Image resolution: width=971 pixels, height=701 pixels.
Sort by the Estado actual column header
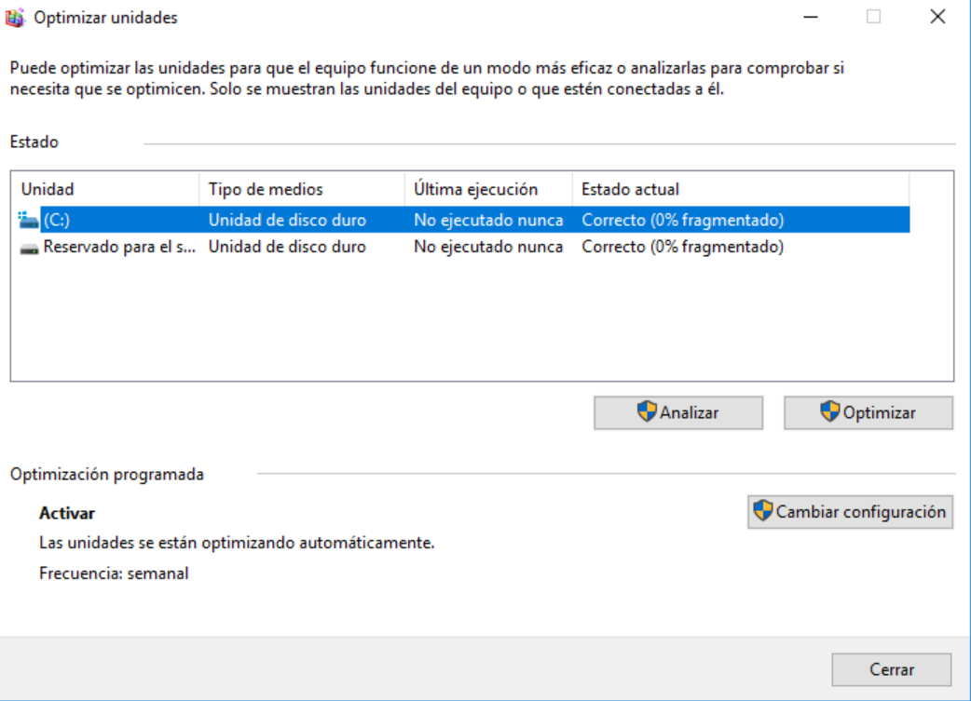[x=741, y=189]
